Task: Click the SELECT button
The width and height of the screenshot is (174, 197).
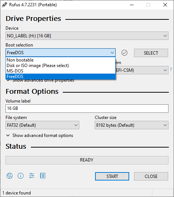Action: pyautogui.click(x=151, y=53)
